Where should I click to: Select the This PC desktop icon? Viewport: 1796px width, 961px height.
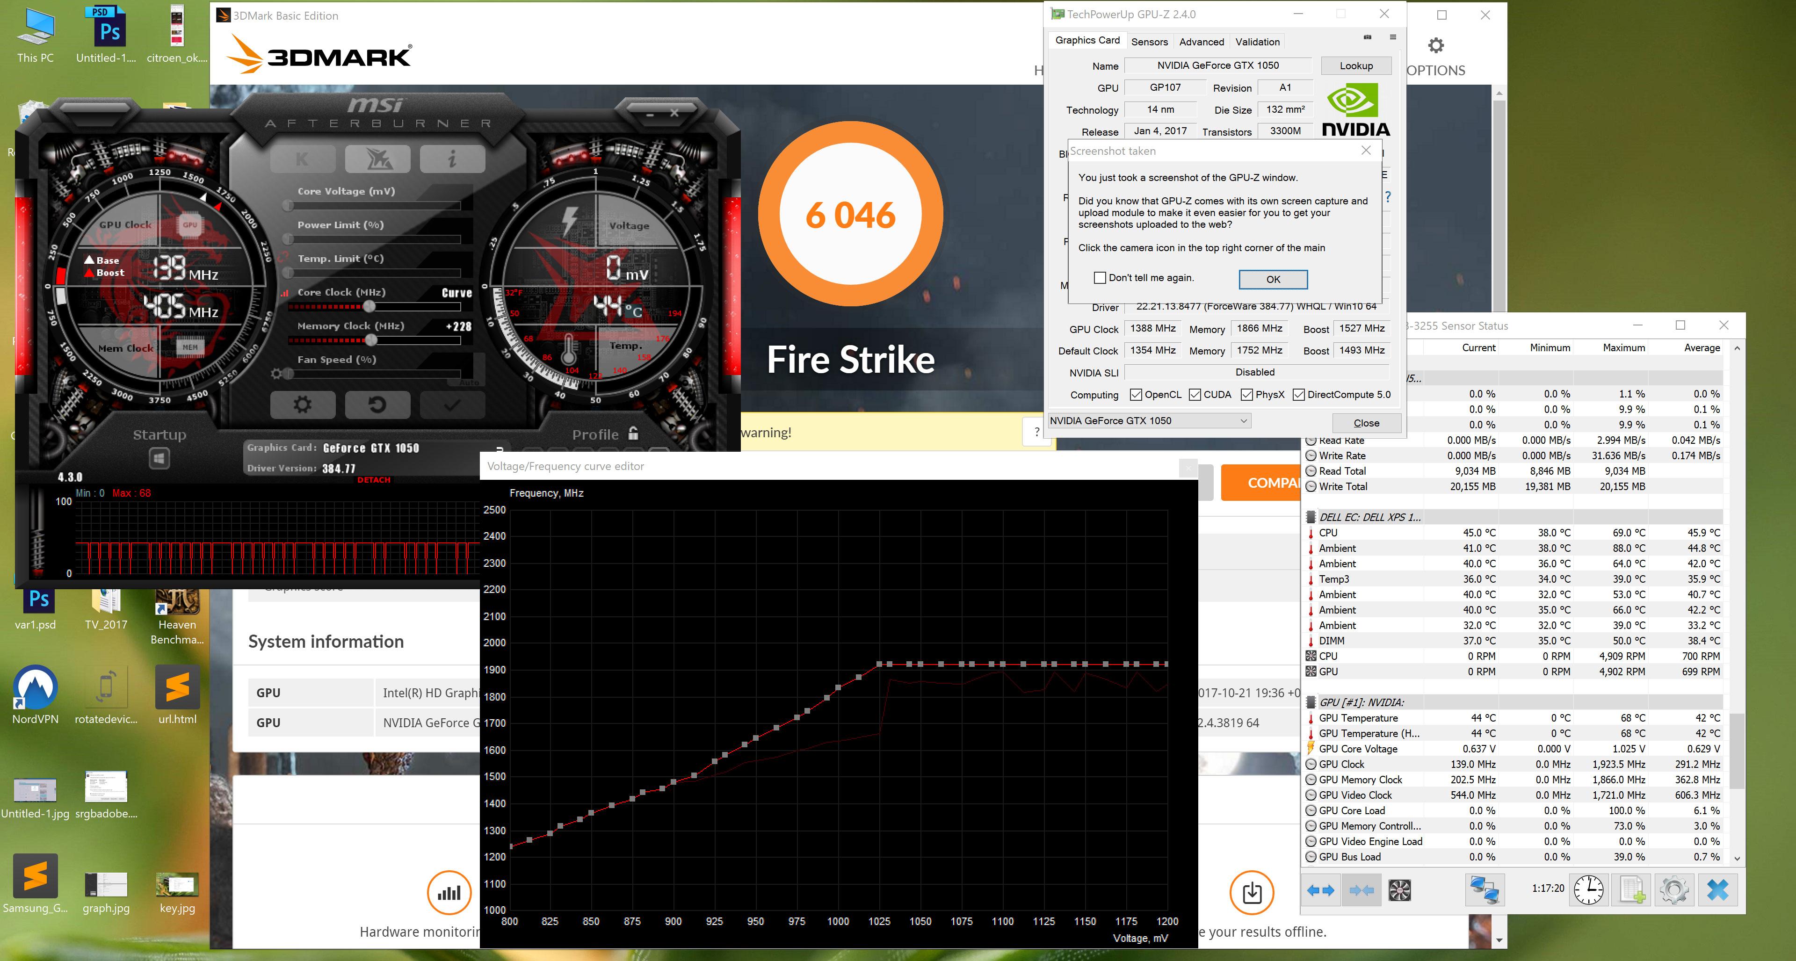36,34
